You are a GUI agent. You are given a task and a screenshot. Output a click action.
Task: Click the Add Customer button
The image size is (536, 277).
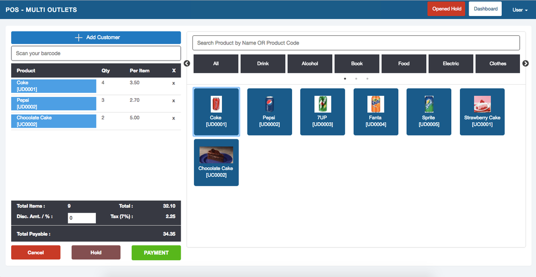coord(96,38)
